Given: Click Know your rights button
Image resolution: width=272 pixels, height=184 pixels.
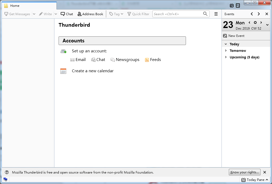Looking at the screenshot, I should coord(245,172).
